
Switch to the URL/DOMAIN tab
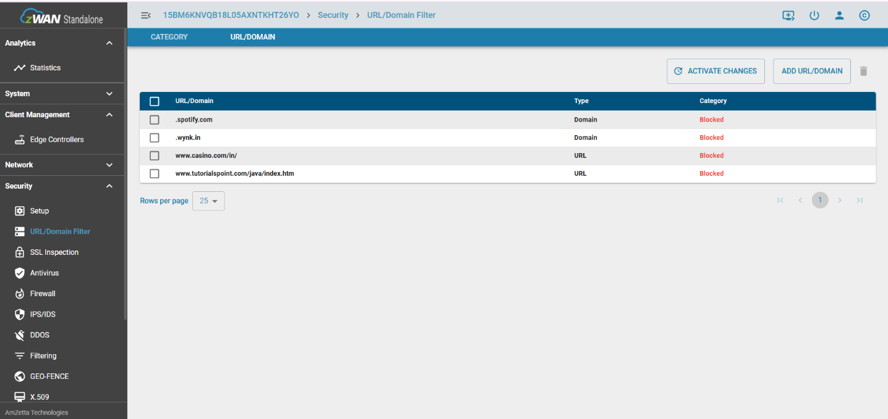pyautogui.click(x=253, y=37)
